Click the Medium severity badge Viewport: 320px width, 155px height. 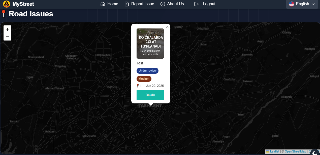[144, 79]
